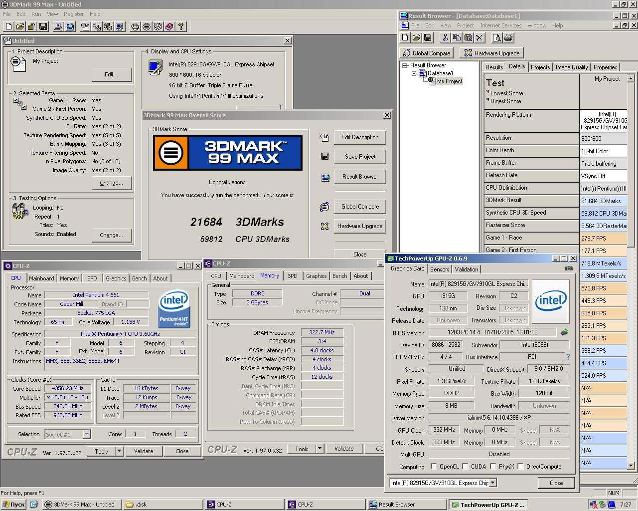Open Internet Services menu in Result Browser

click(x=501, y=25)
